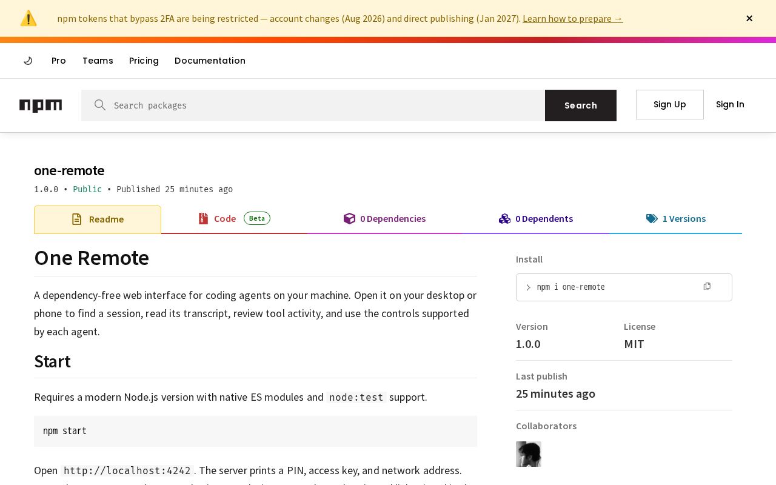Image resolution: width=776 pixels, height=485 pixels.
Task: Click the Beta badge next to Code
Action: (x=257, y=218)
